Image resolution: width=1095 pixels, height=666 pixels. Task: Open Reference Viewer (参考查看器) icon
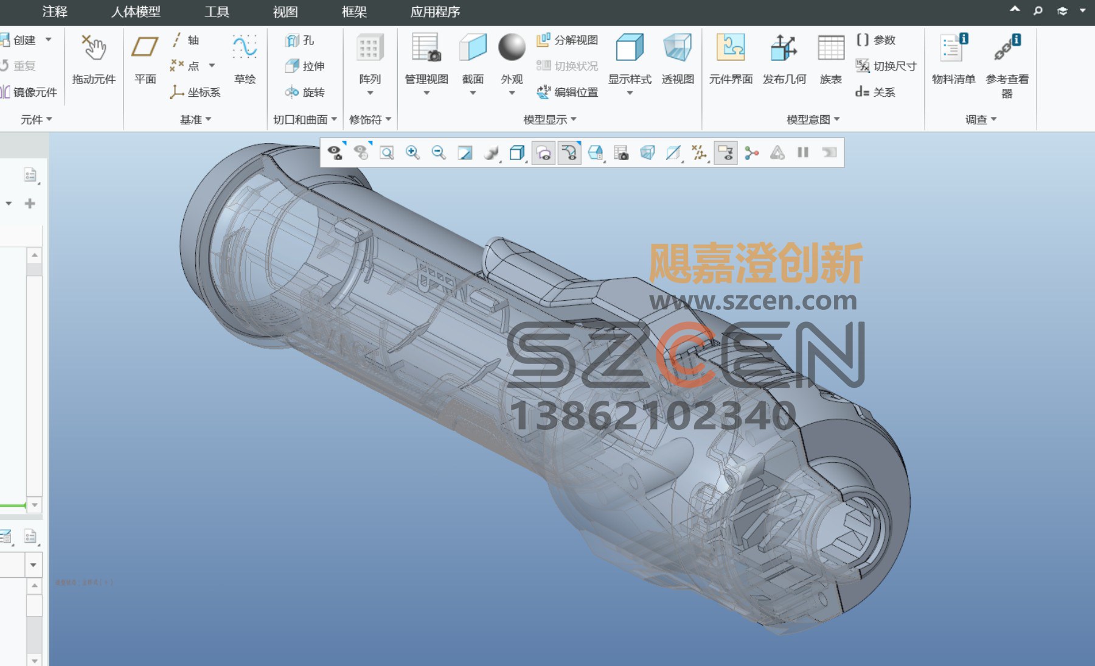(1007, 47)
